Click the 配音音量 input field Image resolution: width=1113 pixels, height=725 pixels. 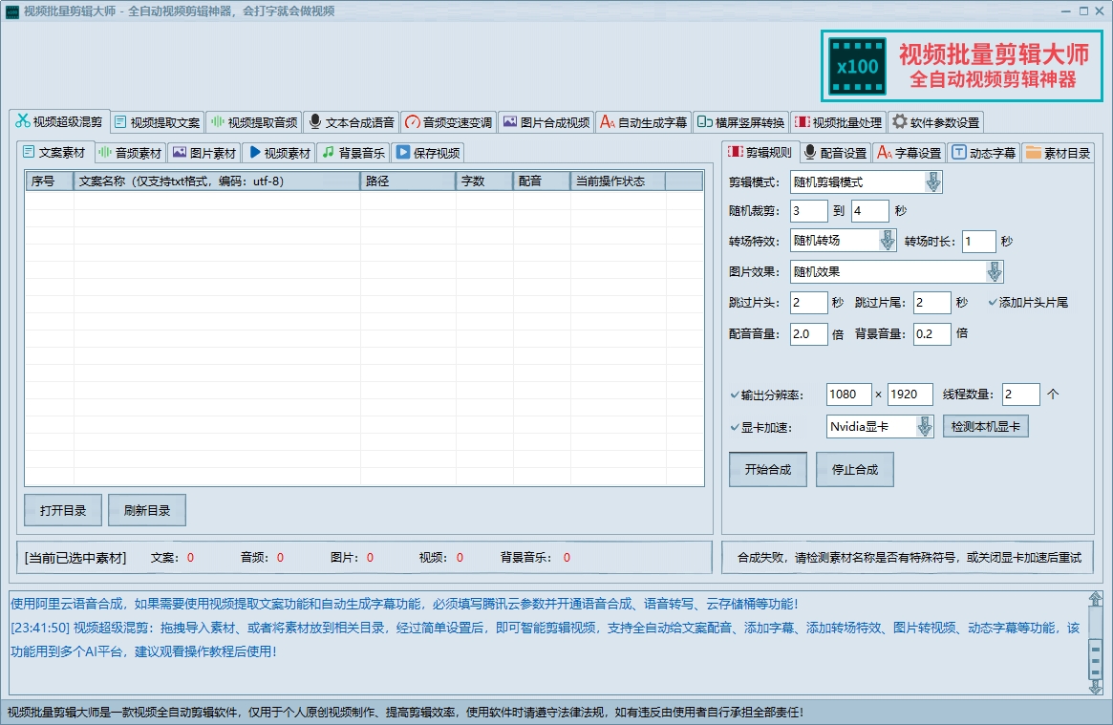pos(808,334)
